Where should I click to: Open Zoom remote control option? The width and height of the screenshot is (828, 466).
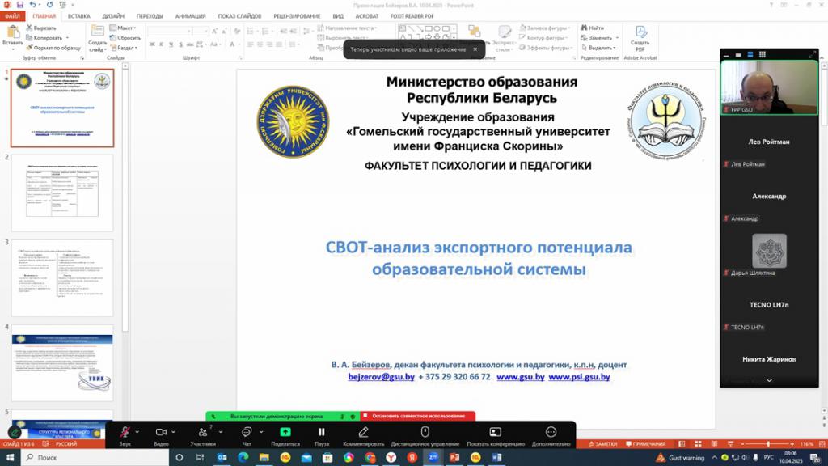click(x=425, y=432)
